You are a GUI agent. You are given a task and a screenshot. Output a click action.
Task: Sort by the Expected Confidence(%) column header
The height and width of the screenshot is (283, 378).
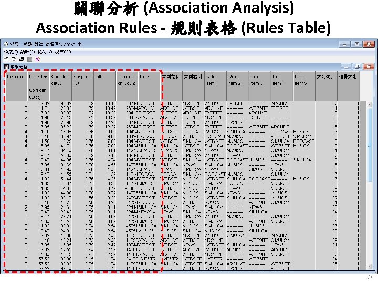pyautogui.click(x=38, y=86)
